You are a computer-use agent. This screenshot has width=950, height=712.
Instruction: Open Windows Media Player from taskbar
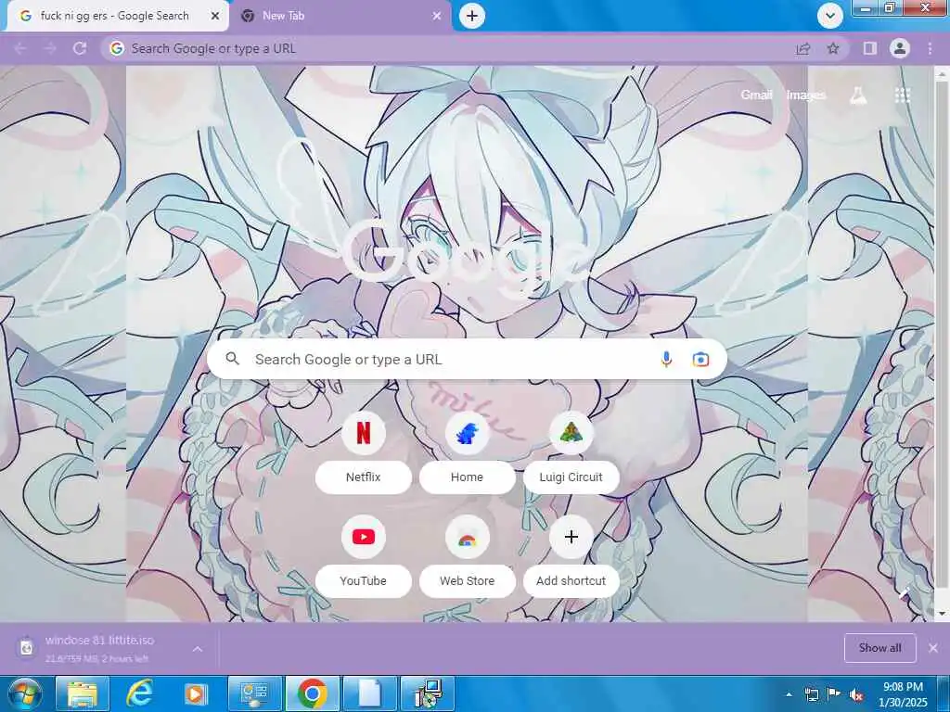196,693
